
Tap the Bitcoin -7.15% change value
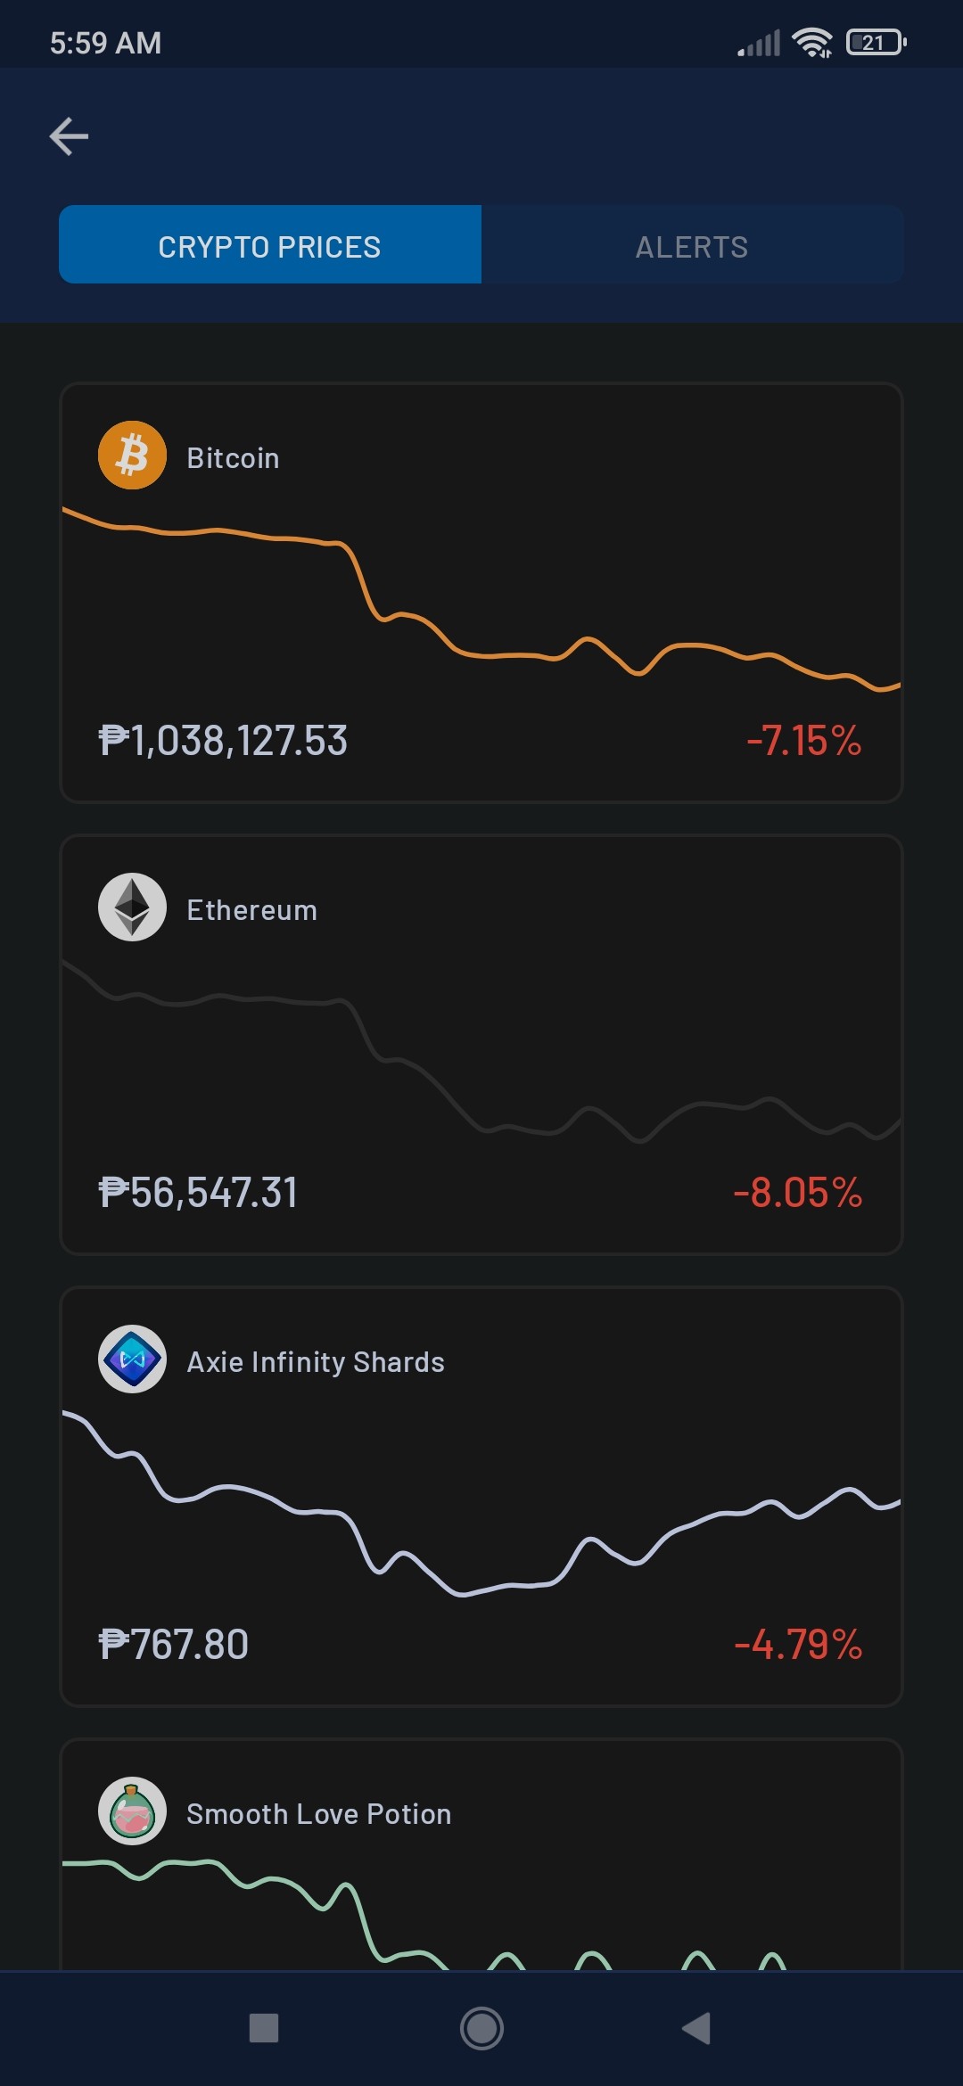pos(804,741)
